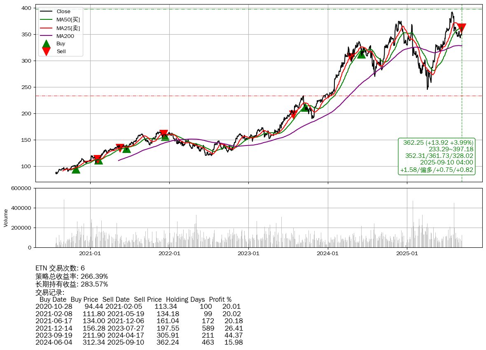486x350 pixels.
Task: Click the red Sell marker from April 2024
Action: coord(351,57)
